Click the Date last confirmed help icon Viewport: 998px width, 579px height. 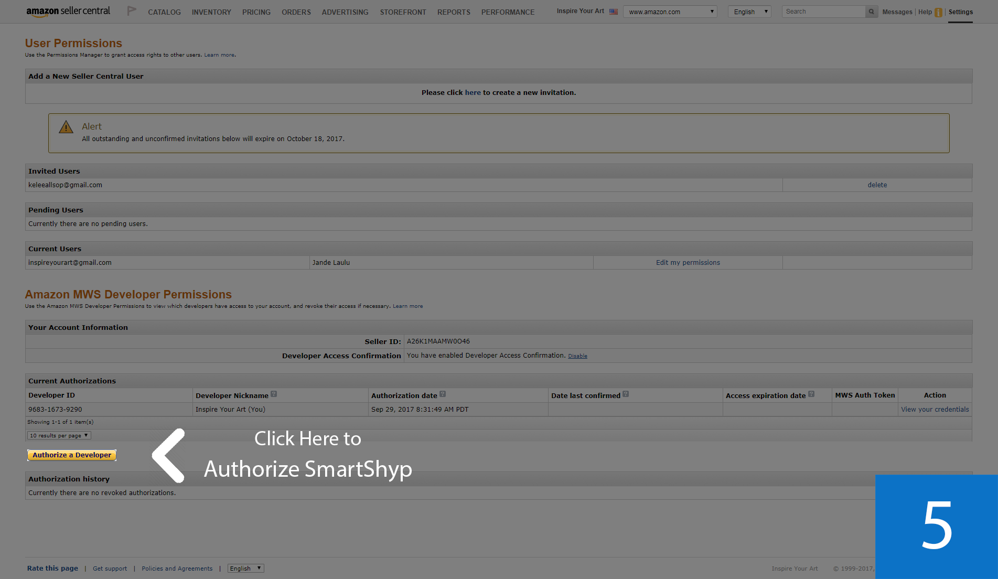[x=626, y=394]
